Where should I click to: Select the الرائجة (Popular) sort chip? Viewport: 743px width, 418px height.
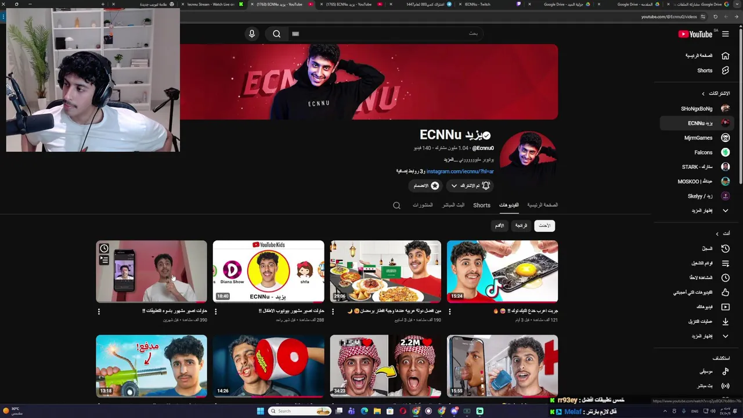(521, 225)
